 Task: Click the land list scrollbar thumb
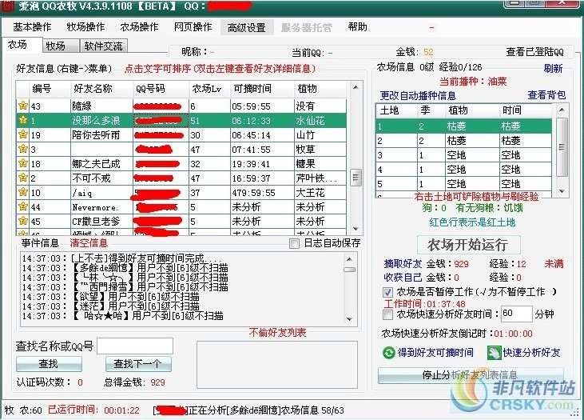pyautogui.click(x=562, y=147)
